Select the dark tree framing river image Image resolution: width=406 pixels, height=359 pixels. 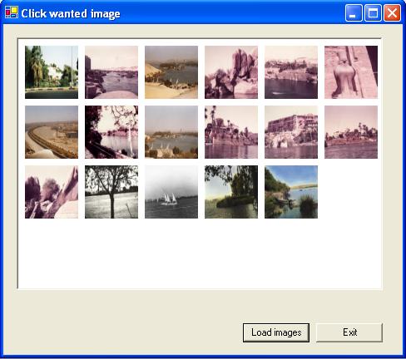pos(111,132)
